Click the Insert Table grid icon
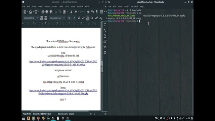Image resolution: width=215 pixels, height=121 pixels. point(101,12)
